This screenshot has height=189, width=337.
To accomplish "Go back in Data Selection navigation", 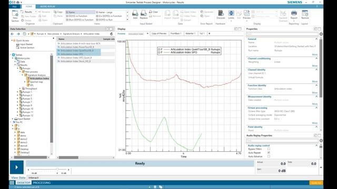I will [x=12, y=34].
